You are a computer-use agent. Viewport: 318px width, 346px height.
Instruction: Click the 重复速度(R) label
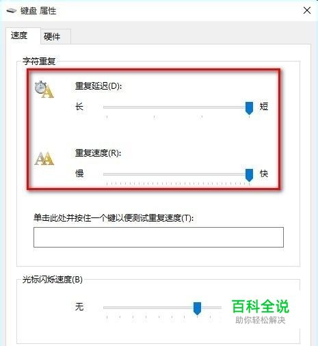[x=98, y=153]
